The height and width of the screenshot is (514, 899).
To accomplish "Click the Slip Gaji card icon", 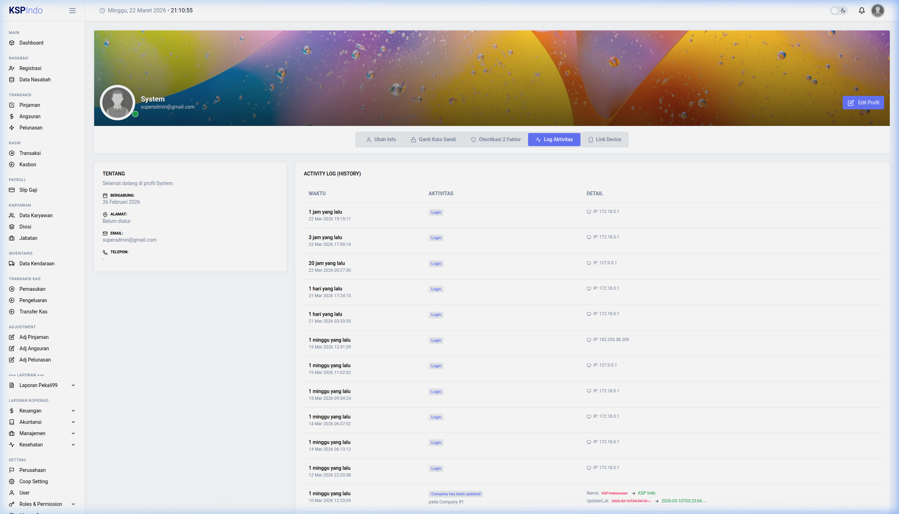I will (x=12, y=190).
